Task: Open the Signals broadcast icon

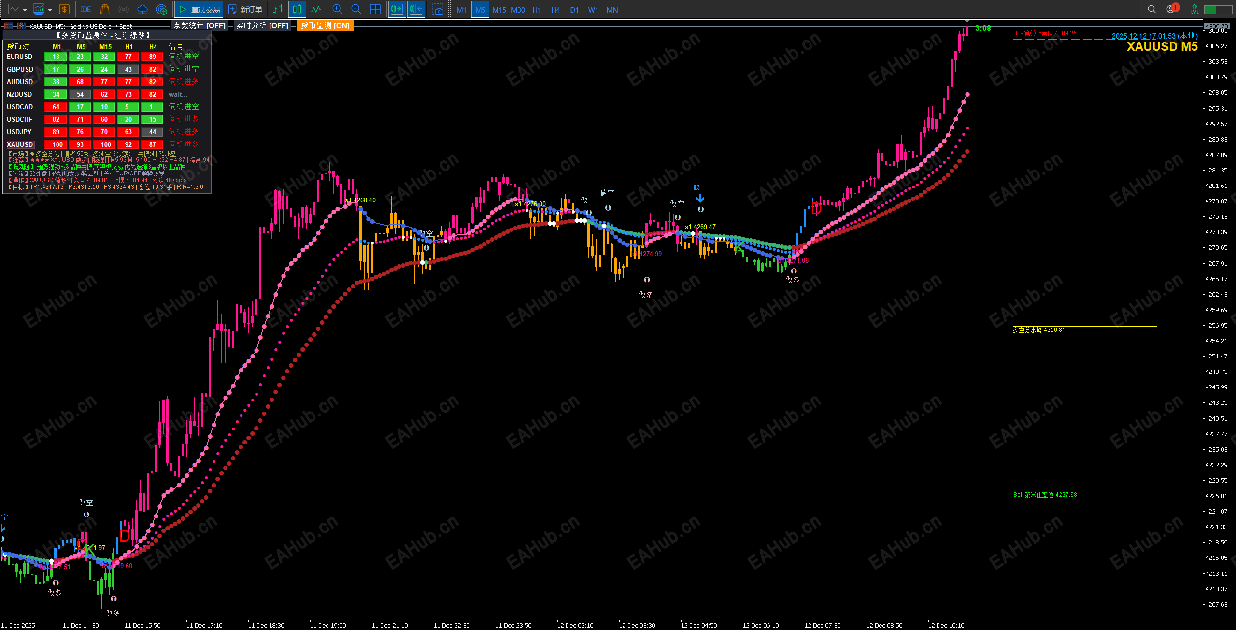Action: pyautogui.click(x=124, y=10)
